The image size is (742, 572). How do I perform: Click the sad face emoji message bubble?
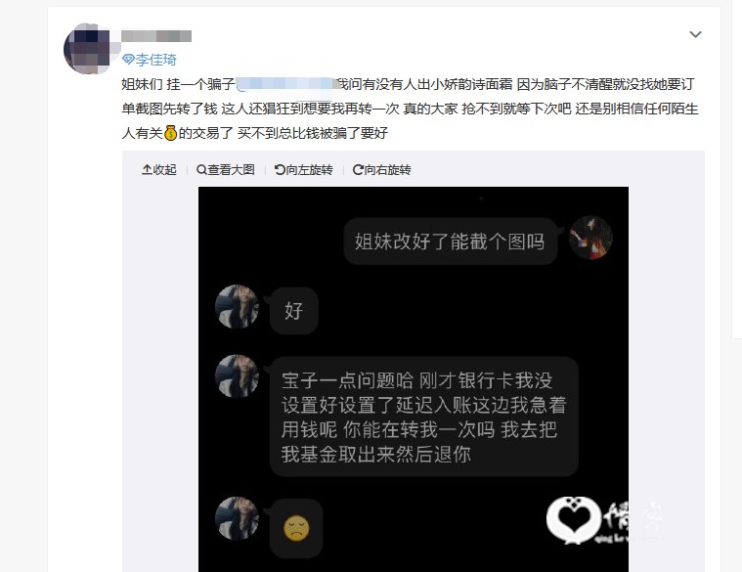click(x=296, y=528)
